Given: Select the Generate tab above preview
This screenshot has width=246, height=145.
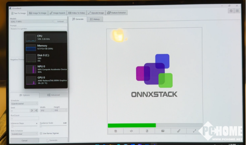Looking at the screenshot, I should coord(78,19).
